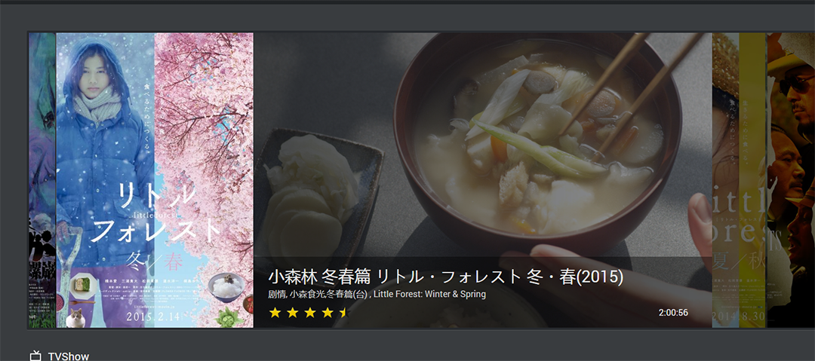Select the Little Forest summer/autumn poster

click(x=739, y=180)
